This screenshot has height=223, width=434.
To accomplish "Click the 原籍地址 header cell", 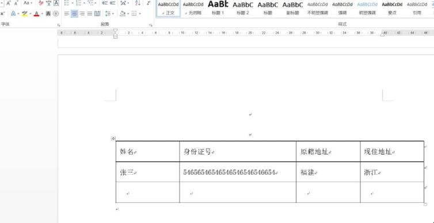I will (328, 151).
